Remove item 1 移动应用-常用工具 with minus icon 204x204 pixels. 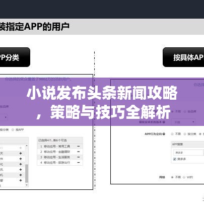79,147
